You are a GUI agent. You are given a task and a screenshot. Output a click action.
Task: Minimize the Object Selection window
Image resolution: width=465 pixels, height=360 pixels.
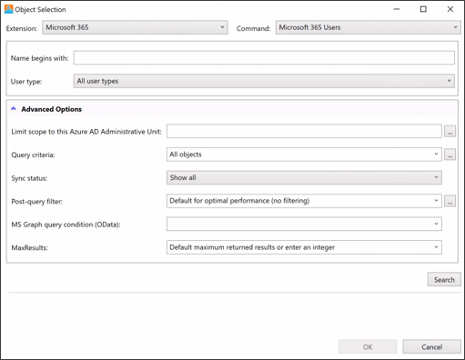(x=397, y=9)
